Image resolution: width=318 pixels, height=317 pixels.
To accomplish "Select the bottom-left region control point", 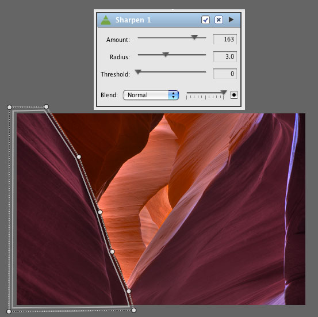I will [x=9, y=311].
